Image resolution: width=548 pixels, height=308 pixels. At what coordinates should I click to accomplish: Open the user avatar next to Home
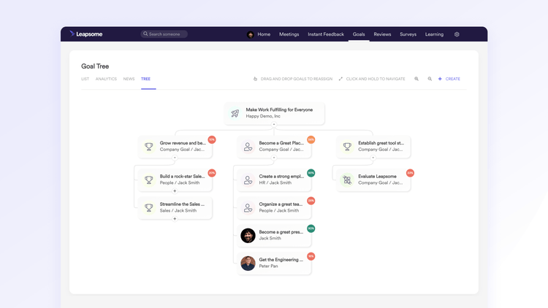click(250, 34)
